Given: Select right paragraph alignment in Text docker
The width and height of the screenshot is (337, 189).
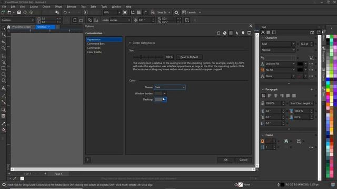Looking at the screenshot, I should [x=282, y=96].
